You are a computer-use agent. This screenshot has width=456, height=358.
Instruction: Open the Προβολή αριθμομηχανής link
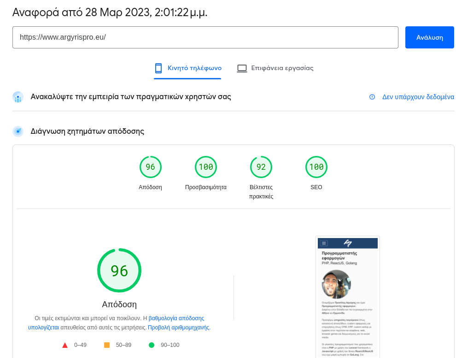[179, 328]
